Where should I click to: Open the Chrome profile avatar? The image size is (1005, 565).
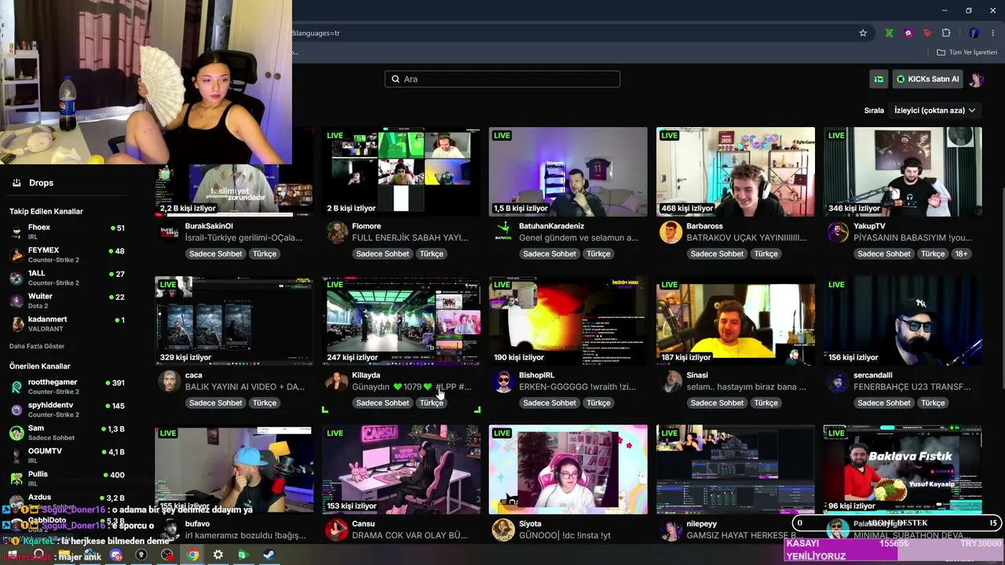point(974,33)
